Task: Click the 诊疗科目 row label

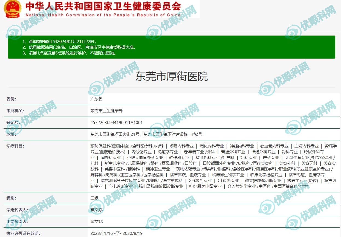Action: coord(15,146)
